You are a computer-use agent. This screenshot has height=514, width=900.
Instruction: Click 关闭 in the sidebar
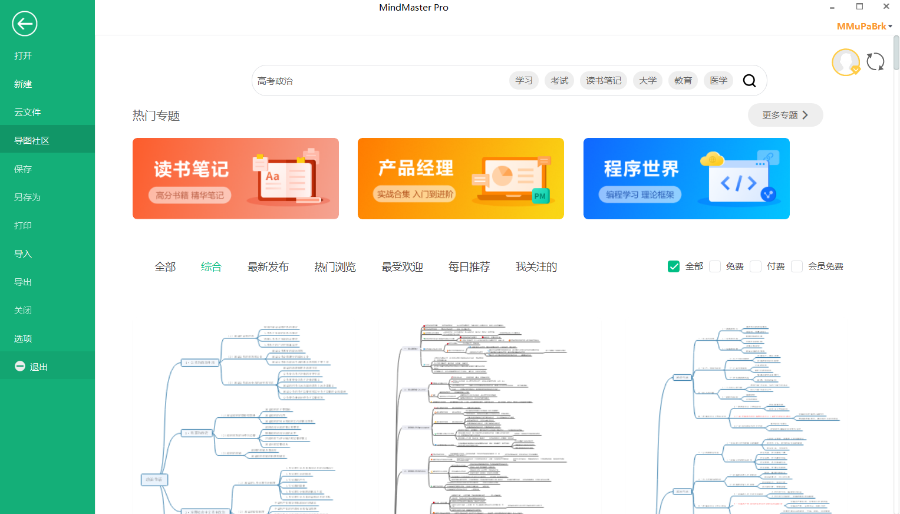[47, 310]
